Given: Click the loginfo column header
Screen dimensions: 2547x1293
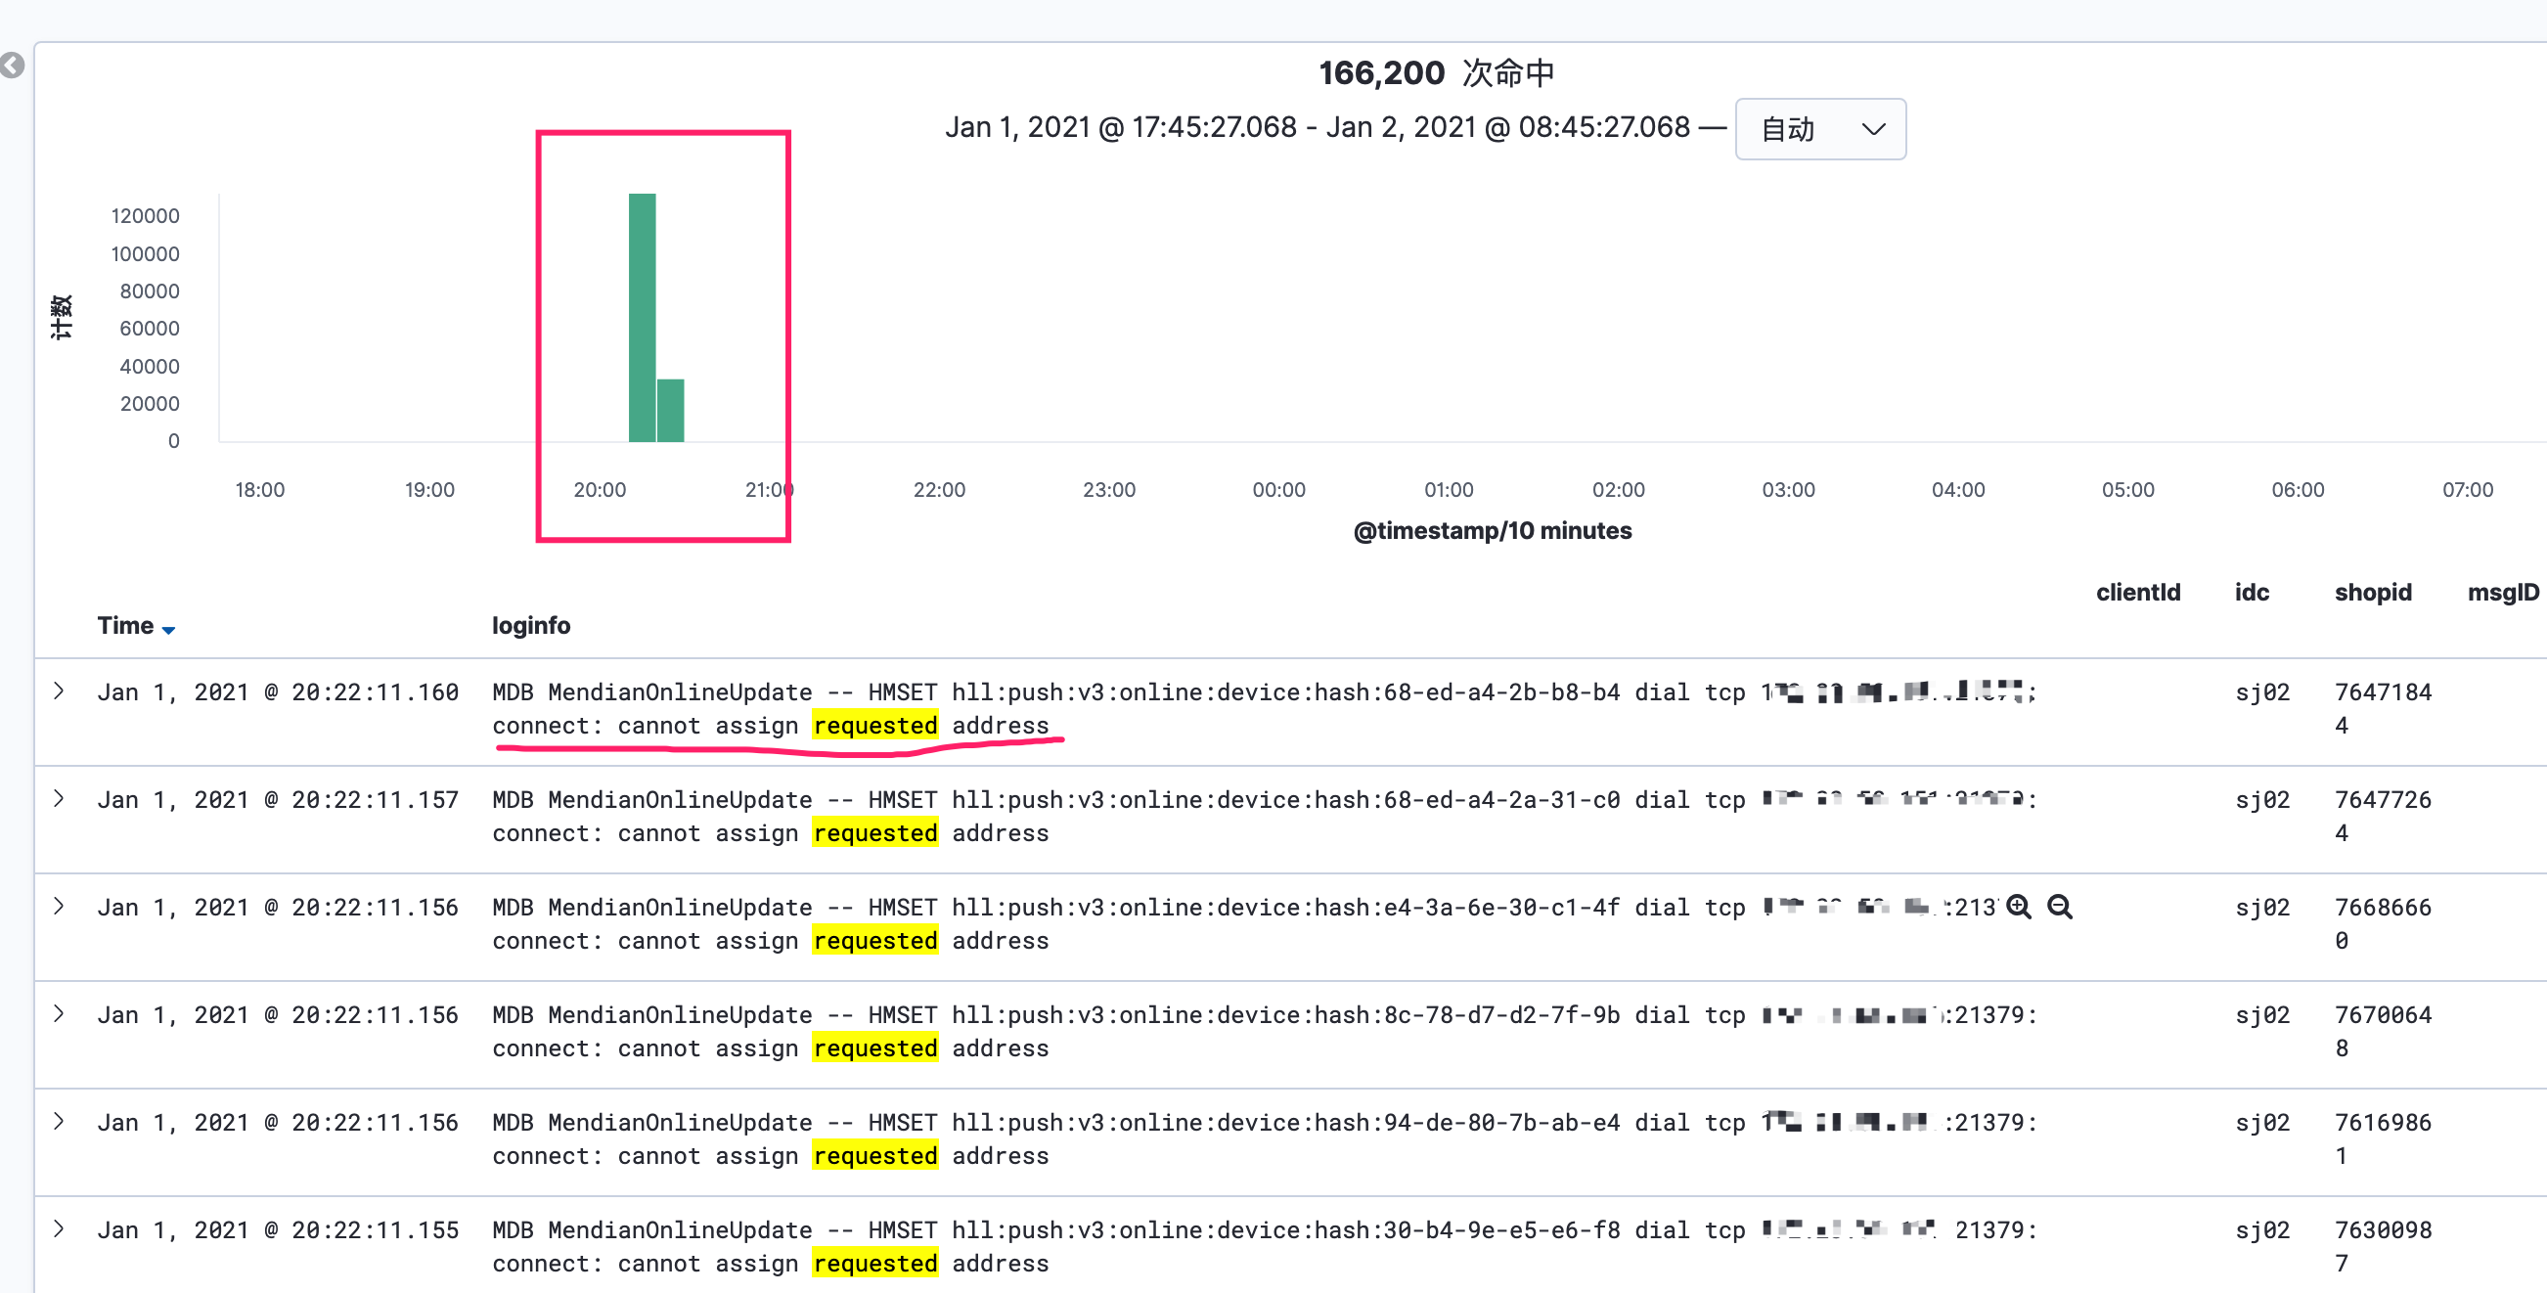Looking at the screenshot, I should coord(531,626).
